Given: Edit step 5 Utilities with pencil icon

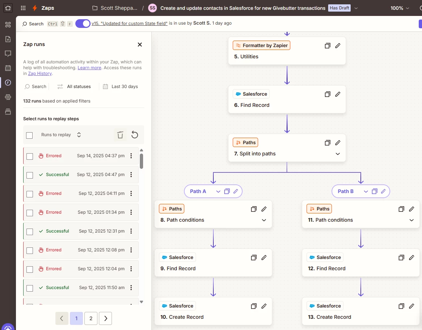Looking at the screenshot, I should [338, 46].
